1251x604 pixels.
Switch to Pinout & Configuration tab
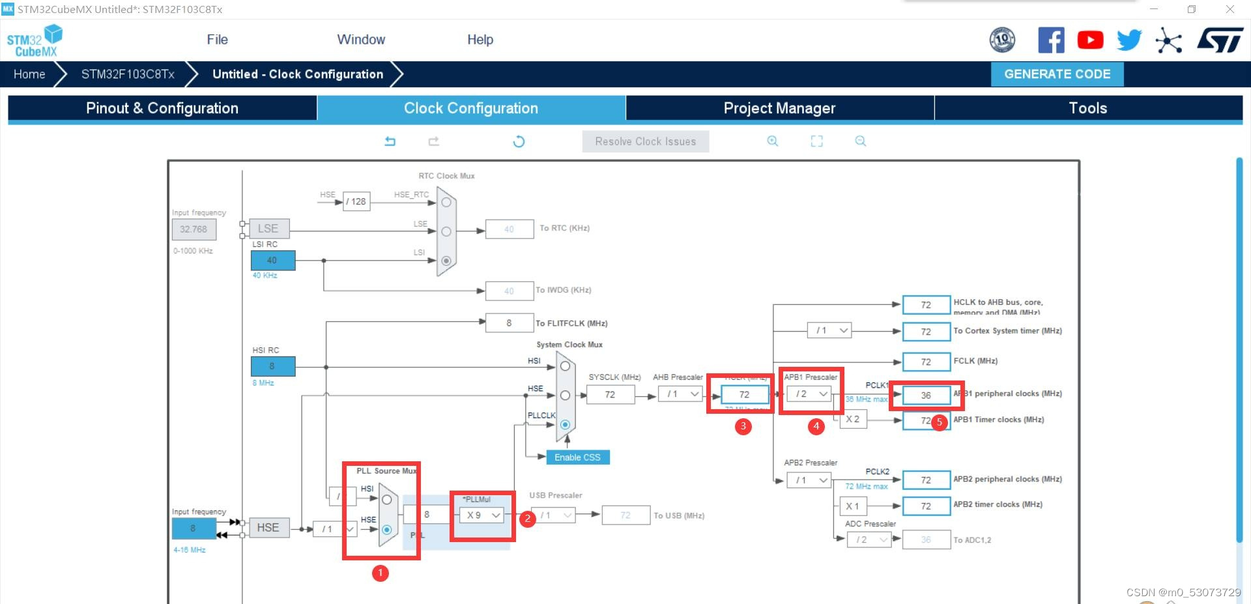click(162, 108)
